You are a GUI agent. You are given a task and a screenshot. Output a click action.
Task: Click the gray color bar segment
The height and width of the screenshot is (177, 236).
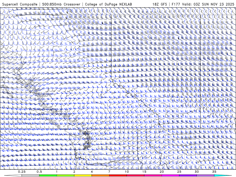click(31, 176)
